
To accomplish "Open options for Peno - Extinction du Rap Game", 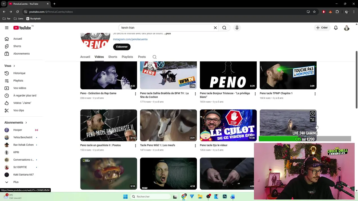I will coord(135,94).
